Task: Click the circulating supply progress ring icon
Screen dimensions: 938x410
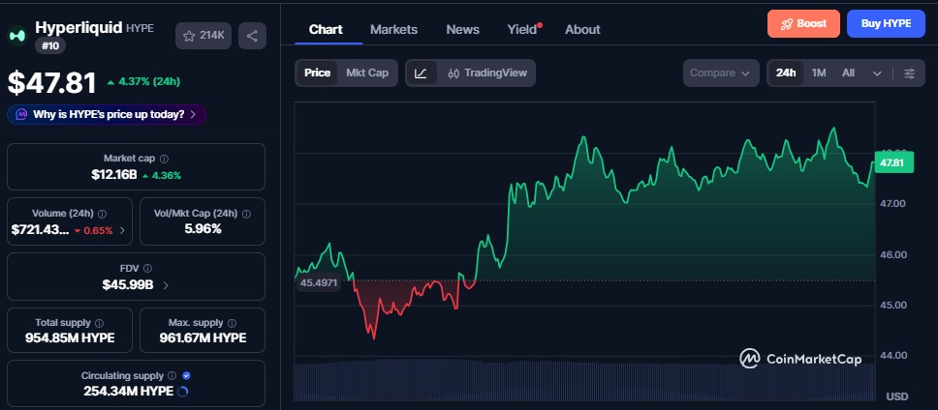Action: [x=184, y=392]
